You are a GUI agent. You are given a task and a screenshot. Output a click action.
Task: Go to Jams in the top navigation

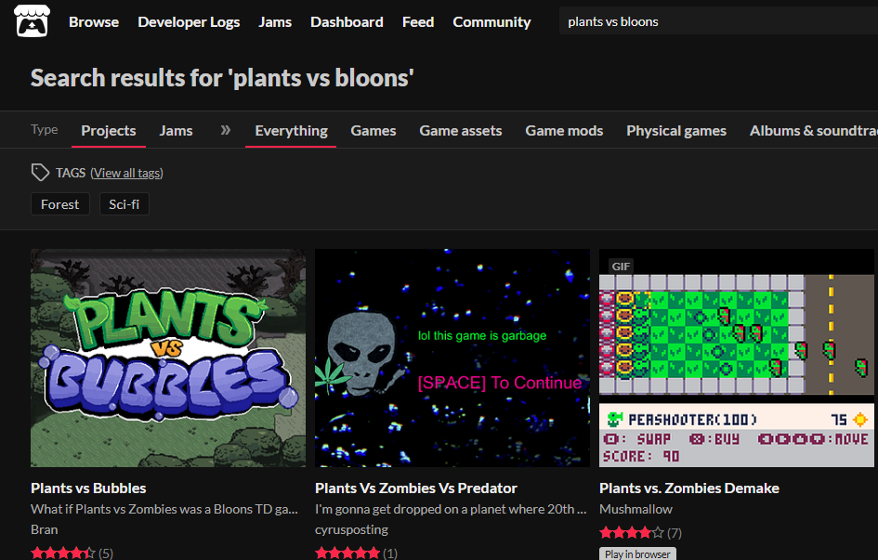point(275,21)
